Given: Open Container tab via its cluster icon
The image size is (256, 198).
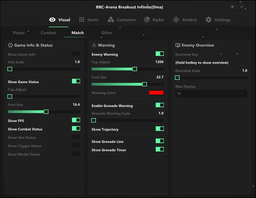Looking at the screenshot, I should [x=111, y=20].
